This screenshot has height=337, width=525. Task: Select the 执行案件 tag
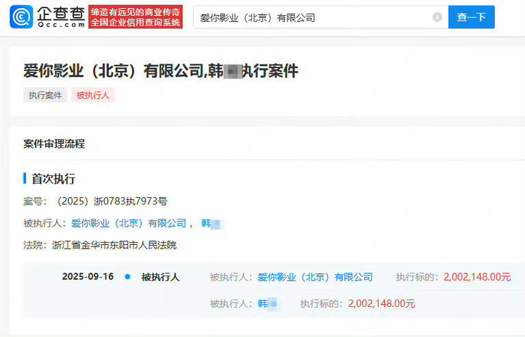[45, 95]
